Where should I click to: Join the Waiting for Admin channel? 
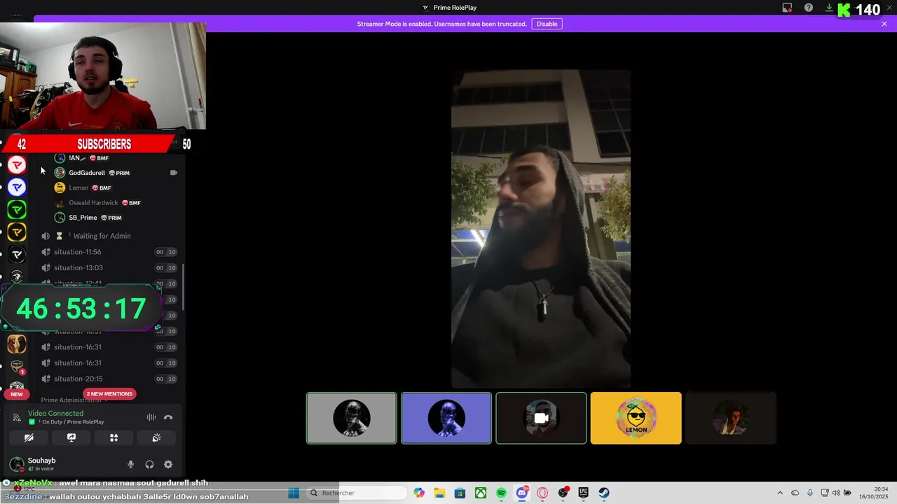coord(109,236)
